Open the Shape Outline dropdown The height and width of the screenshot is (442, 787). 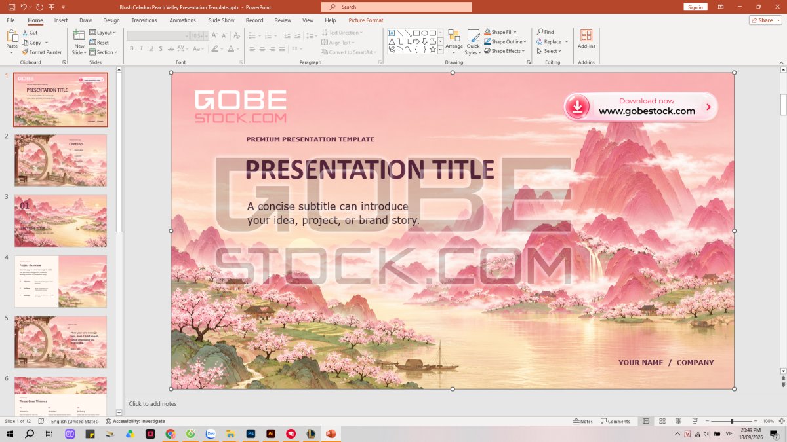click(x=504, y=41)
